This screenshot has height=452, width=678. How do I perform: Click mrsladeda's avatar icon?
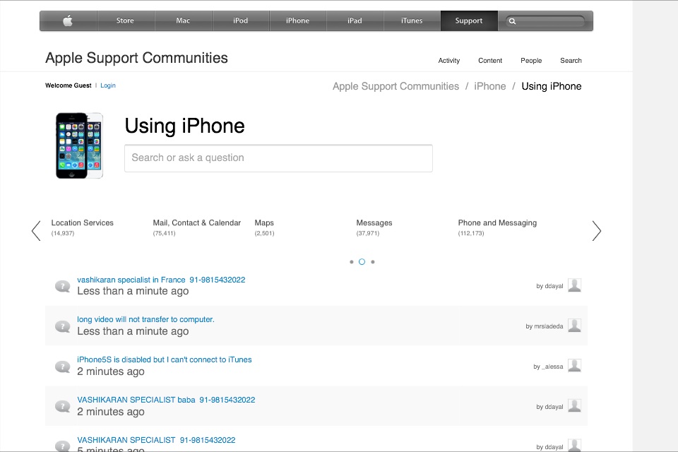click(x=574, y=326)
